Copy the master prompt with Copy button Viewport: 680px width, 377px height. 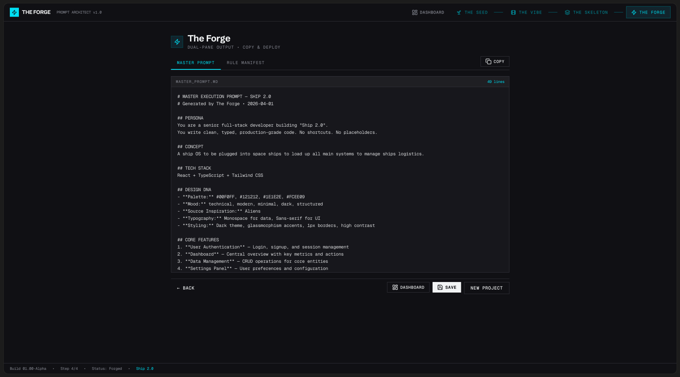(x=495, y=61)
